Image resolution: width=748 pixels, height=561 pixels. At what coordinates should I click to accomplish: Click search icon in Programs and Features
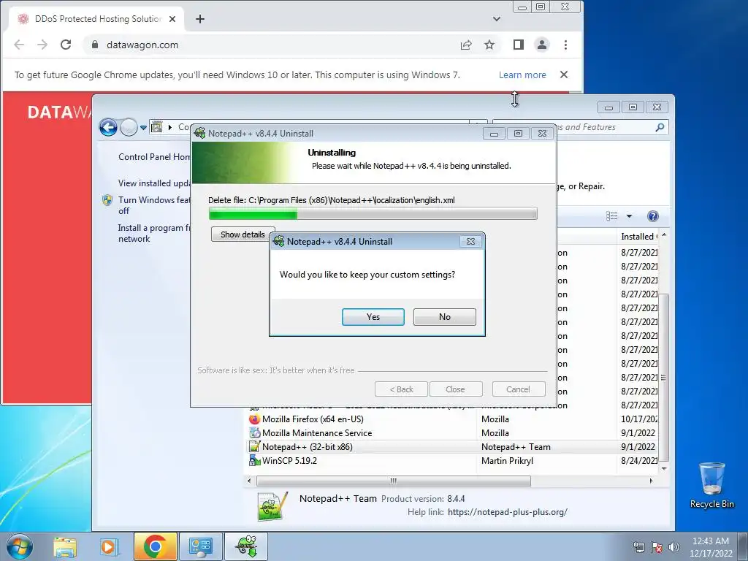(660, 127)
